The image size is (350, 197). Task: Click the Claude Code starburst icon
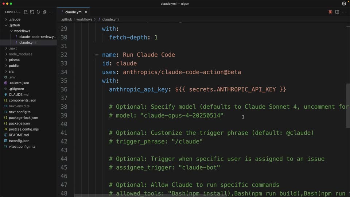pos(330,12)
